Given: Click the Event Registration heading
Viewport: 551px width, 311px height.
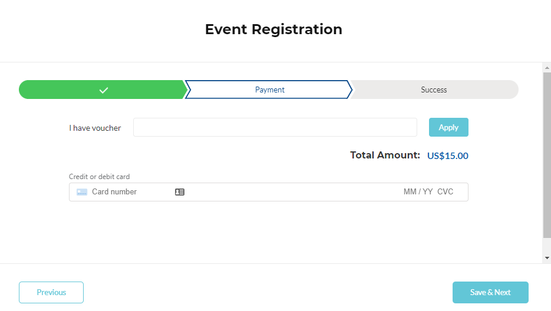Looking at the screenshot, I should [273, 29].
